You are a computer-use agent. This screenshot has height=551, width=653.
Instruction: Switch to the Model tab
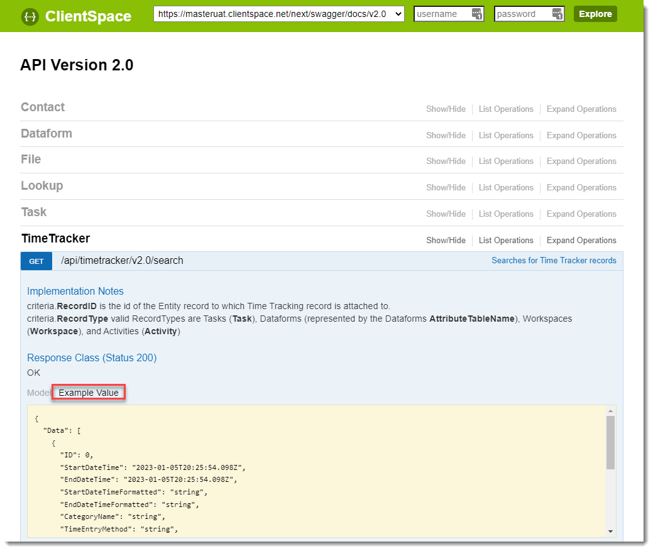(x=38, y=393)
